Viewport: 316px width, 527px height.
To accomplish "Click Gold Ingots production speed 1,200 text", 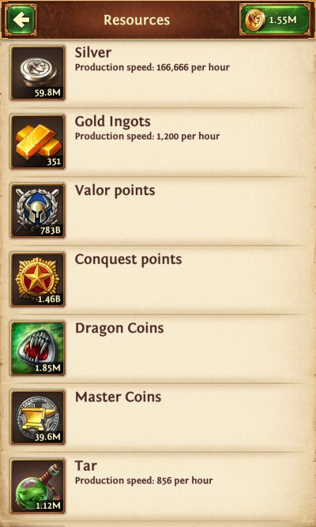I will pos(147,137).
